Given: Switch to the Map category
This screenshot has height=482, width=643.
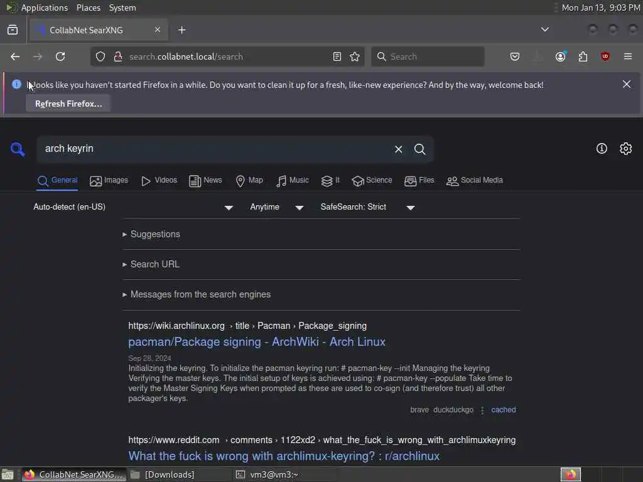Looking at the screenshot, I should (x=249, y=181).
